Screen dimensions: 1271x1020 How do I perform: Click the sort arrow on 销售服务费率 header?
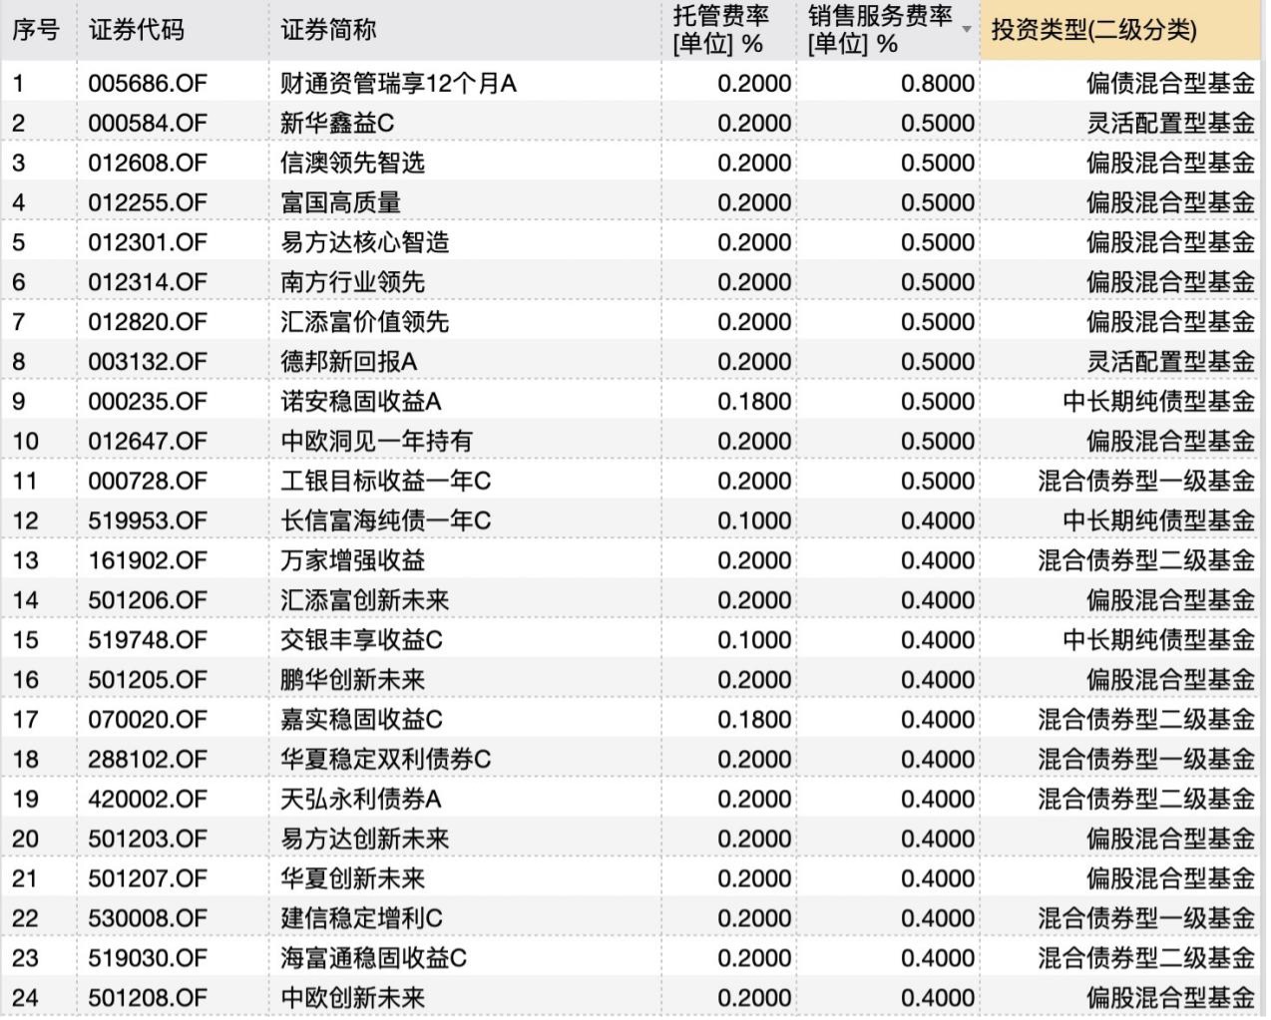(x=966, y=30)
